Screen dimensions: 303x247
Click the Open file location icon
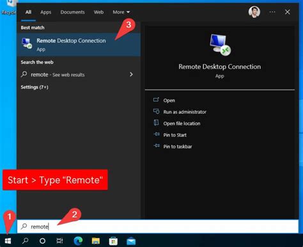tap(156, 123)
